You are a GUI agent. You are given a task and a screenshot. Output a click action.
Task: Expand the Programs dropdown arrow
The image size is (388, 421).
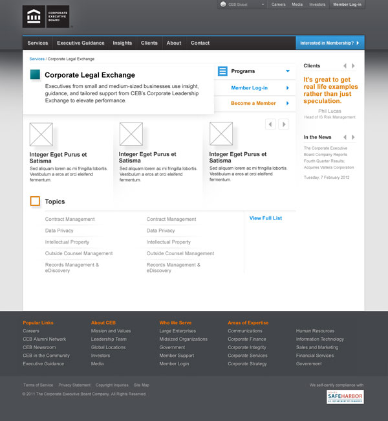click(288, 71)
